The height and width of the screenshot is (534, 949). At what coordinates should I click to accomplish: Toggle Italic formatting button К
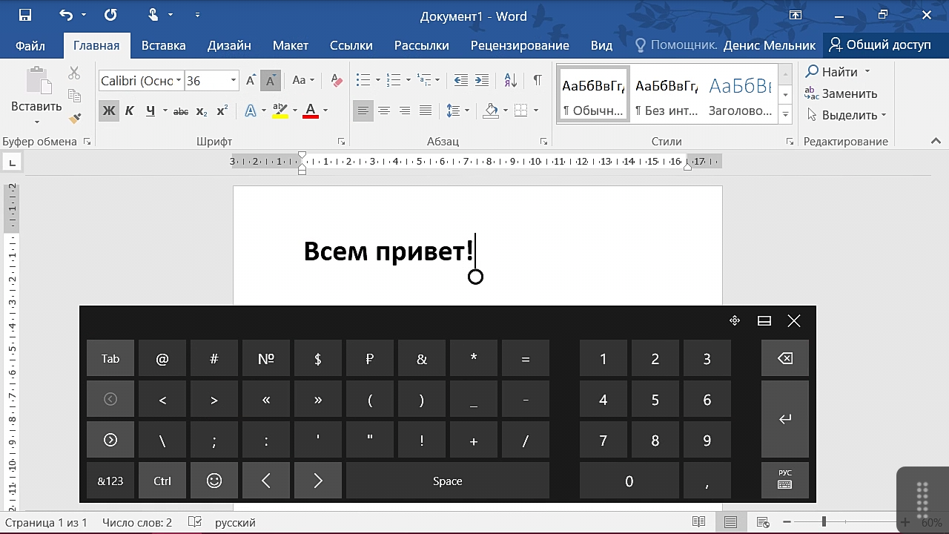129,111
